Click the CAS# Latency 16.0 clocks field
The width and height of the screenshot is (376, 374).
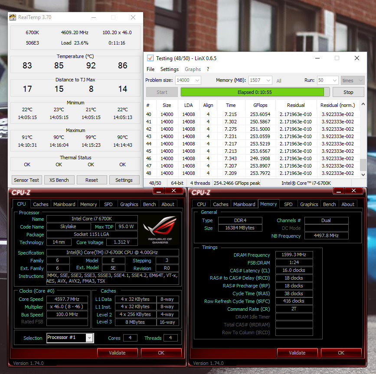click(294, 270)
